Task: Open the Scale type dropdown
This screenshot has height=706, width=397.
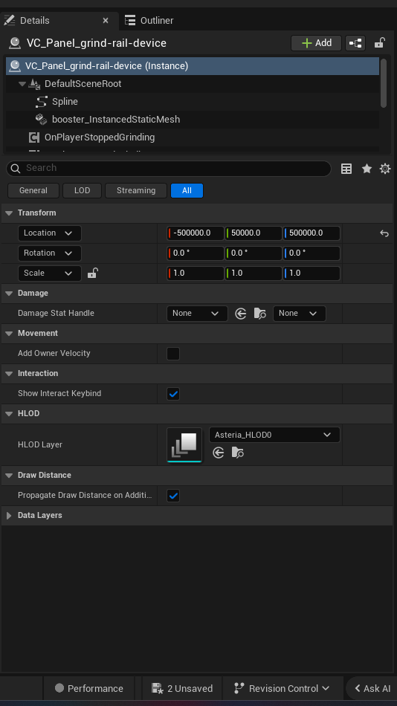Action: pyautogui.click(x=50, y=273)
